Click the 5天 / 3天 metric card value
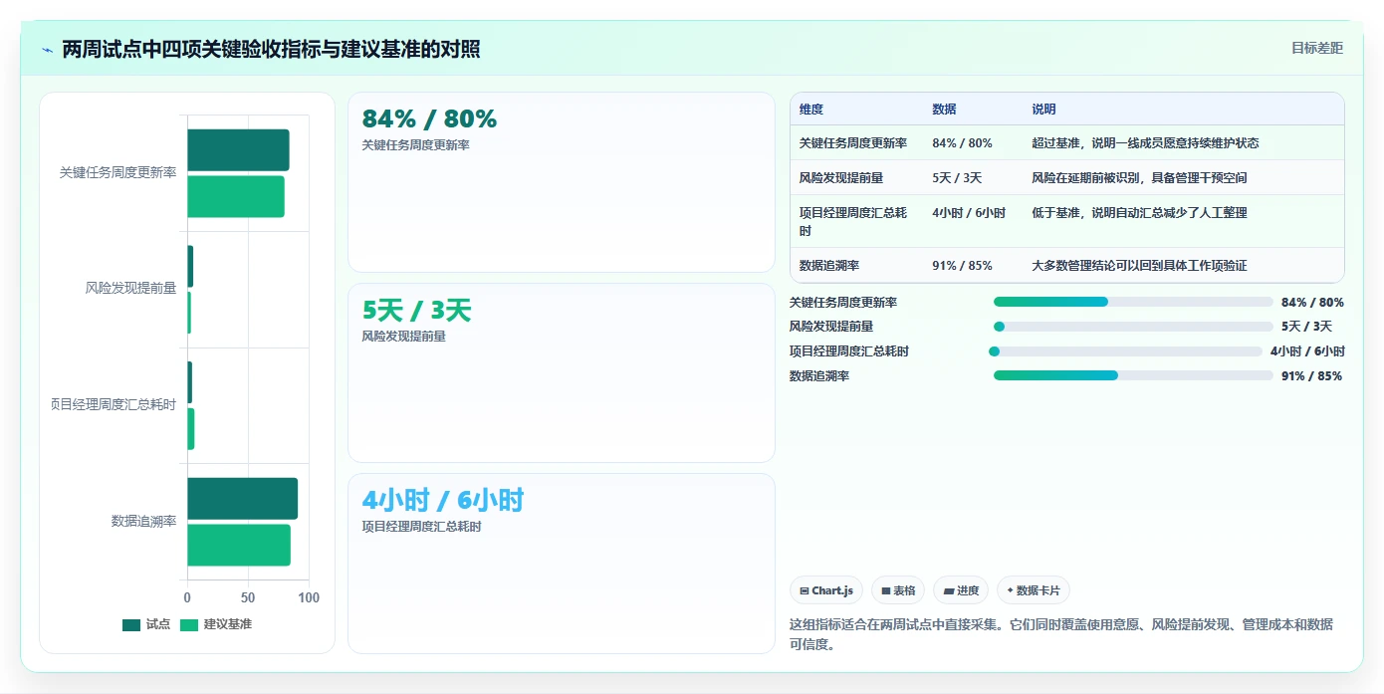 tap(416, 310)
